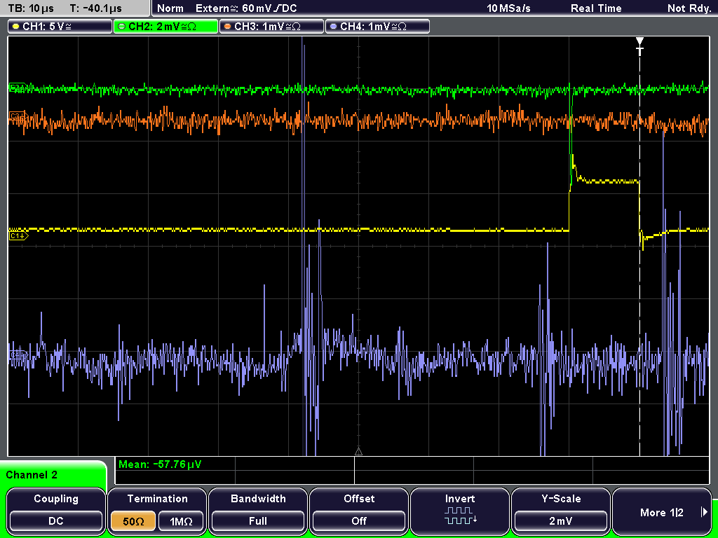Click the T: -40.1 µs trigger offset readout
Viewport: 718px width, 538px height.
pyautogui.click(x=95, y=8)
